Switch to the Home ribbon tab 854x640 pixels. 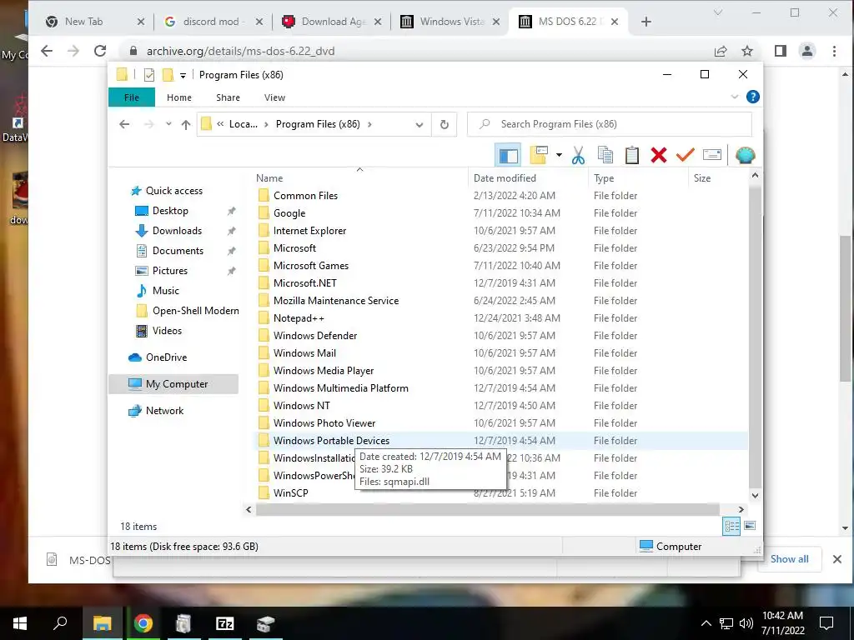pos(179,97)
